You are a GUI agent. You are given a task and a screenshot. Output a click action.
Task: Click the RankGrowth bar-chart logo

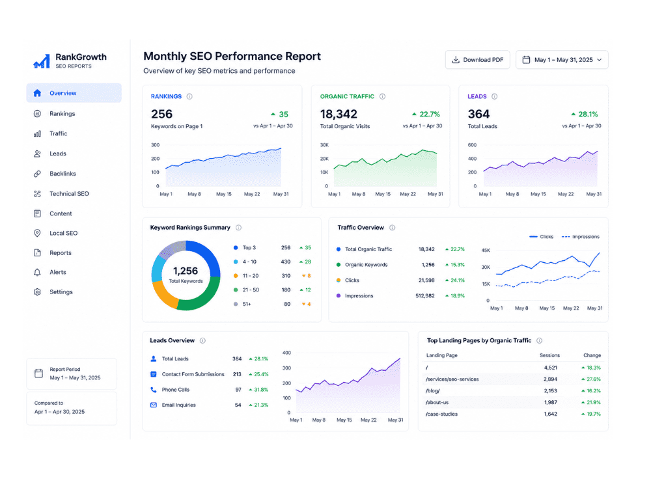[42, 61]
